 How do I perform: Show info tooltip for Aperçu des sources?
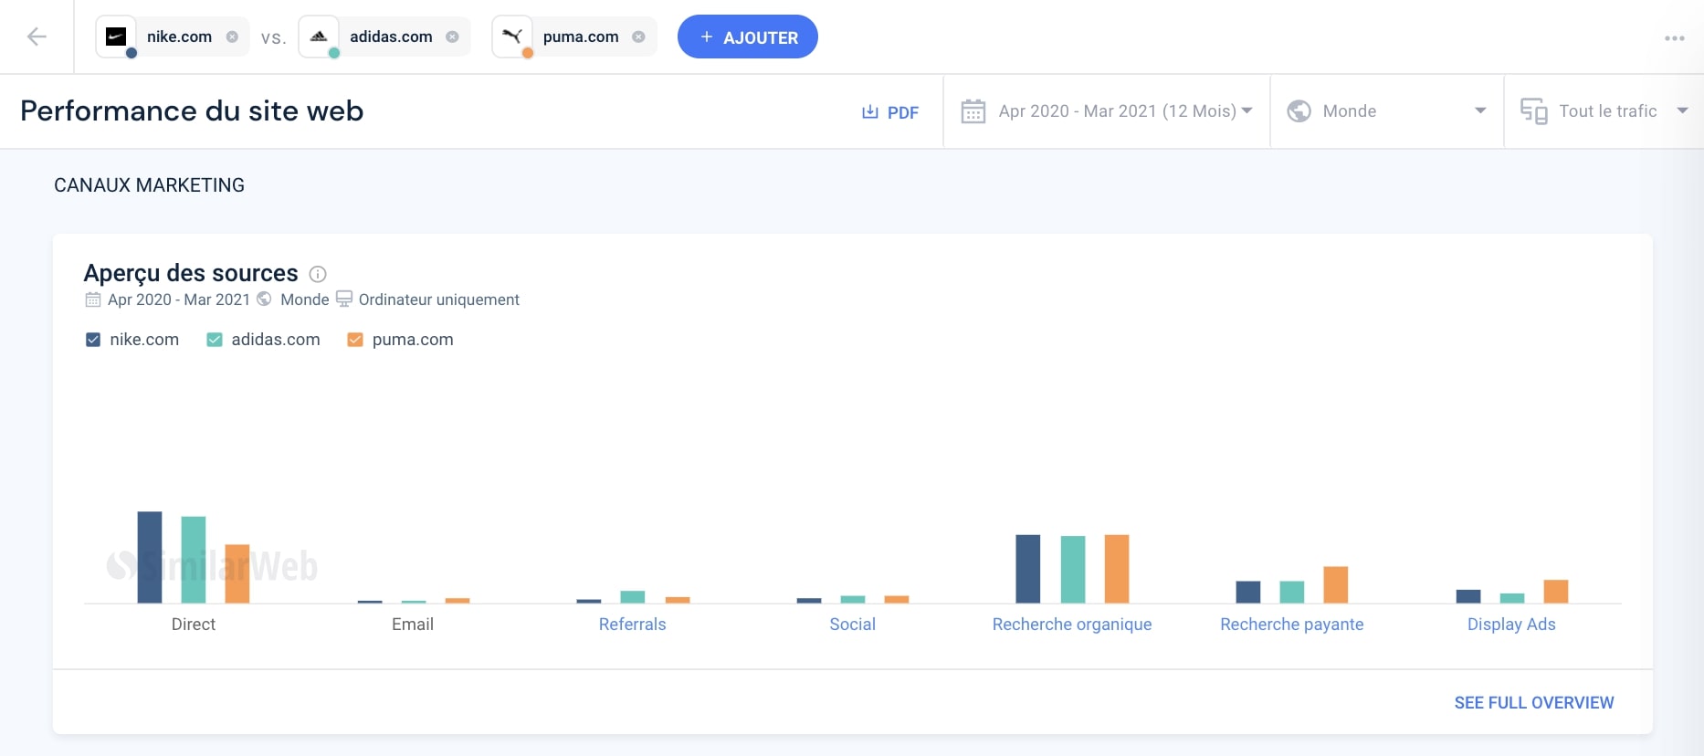pos(318,274)
